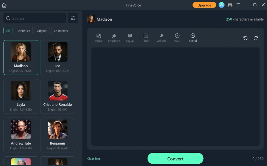The image size is (267, 166).
Task: Click the 'English US (6.7K)' label
Action: pyautogui.click(x=21, y=148)
